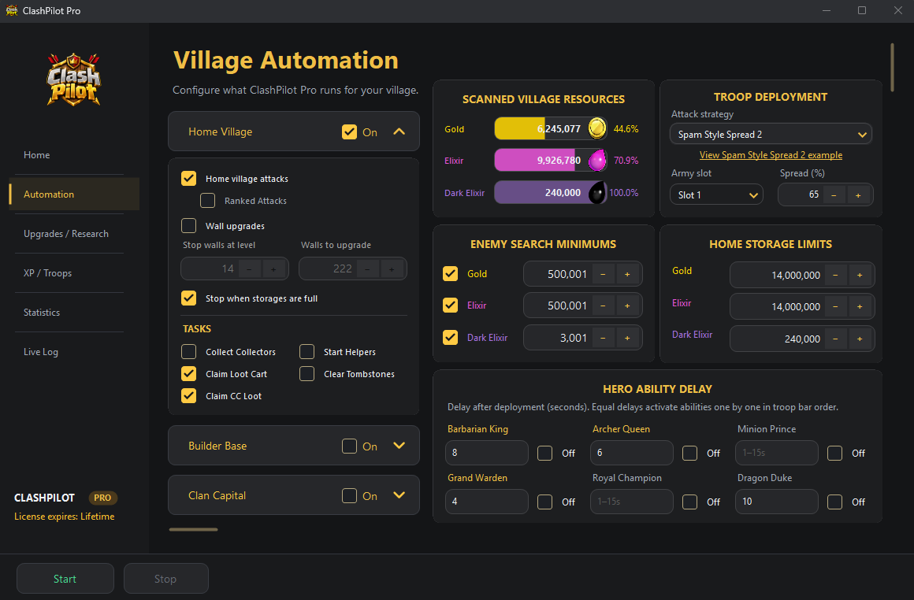Increase enemy Dark Elixir minimum with plus
The width and height of the screenshot is (914, 600).
(x=627, y=338)
